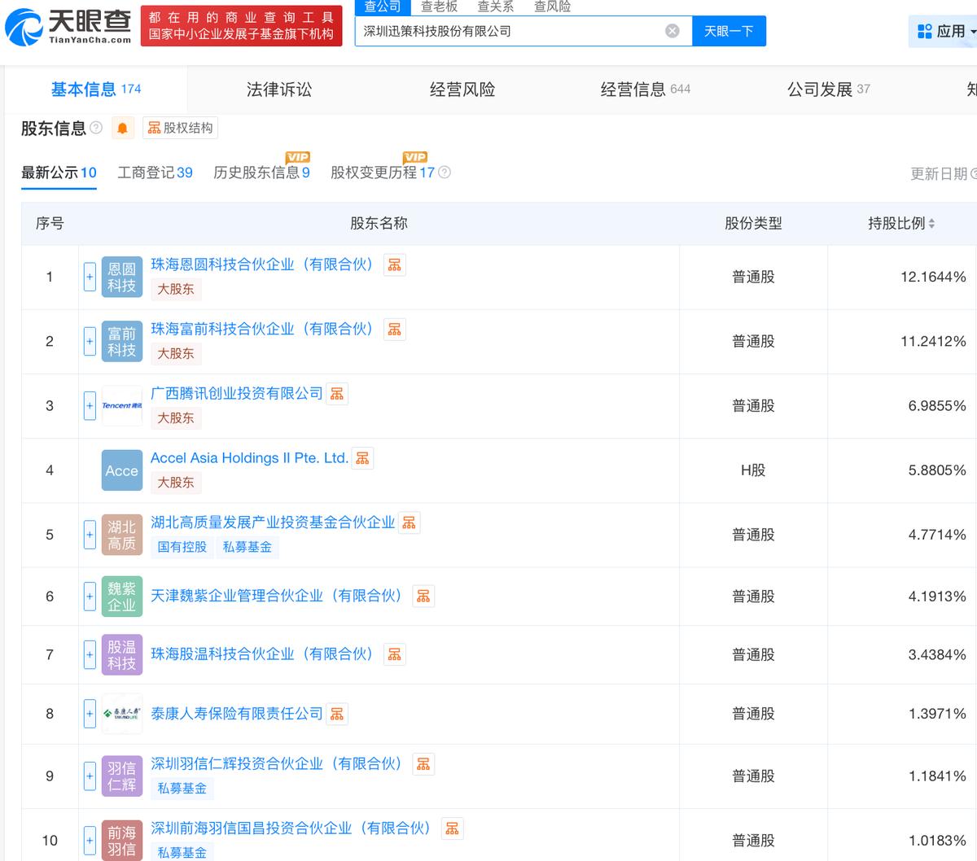The width and height of the screenshot is (977, 861).
Task: Click the orange bell alert icon
Action: [x=122, y=129]
